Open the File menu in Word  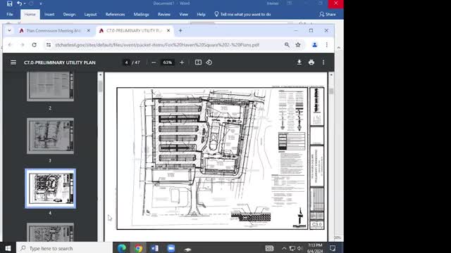coord(10,14)
